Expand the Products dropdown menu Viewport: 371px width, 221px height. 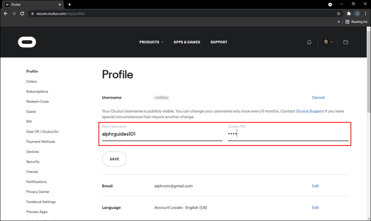(x=151, y=42)
